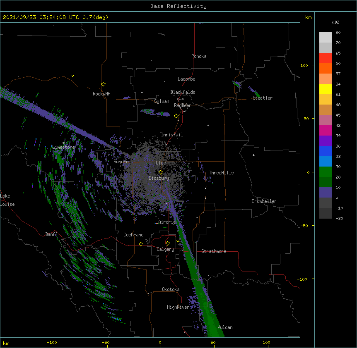The width and height of the screenshot is (357, 348).
Task: Click the yellow marker near RockyMH
Action: pyautogui.click(x=104, y=84)
